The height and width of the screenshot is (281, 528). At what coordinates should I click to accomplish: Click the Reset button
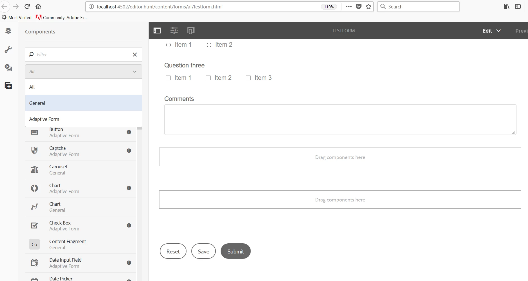(173, 251)
